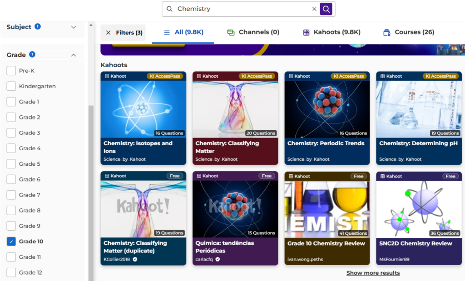Click the Kahoot type icon on SNC2D card
Screen dimensions: 465x281
[x=382, y=177]
